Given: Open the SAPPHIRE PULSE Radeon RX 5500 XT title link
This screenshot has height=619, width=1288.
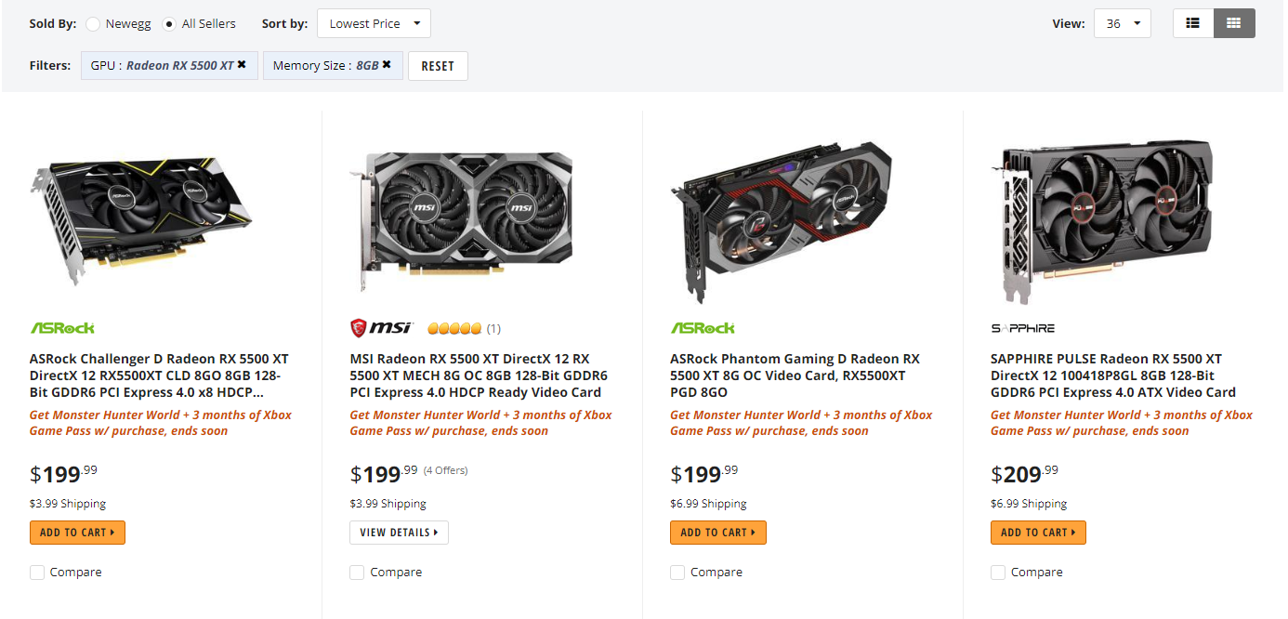Looking at the screenshot, I should 1113,375.
